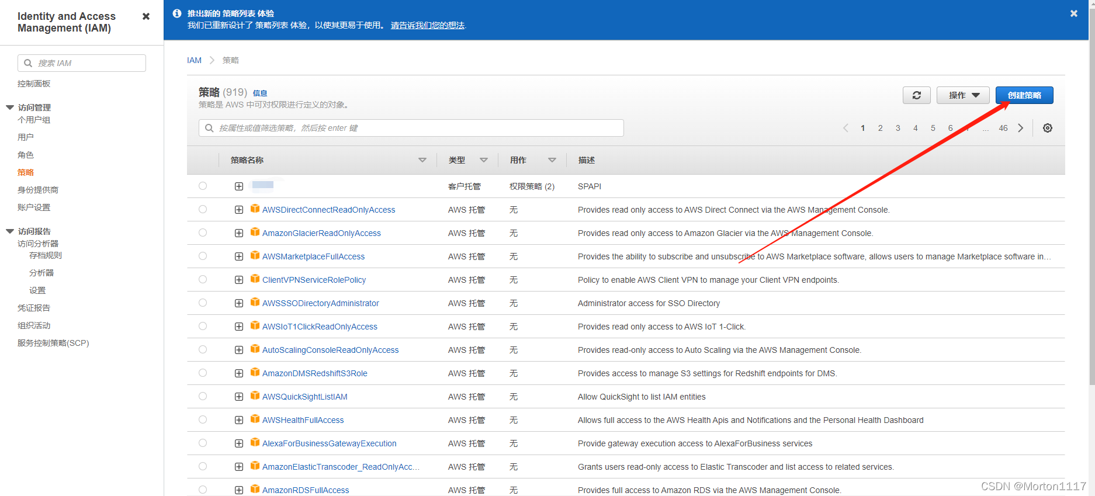This screenshot has width=1095, height=496.
Task: Go to policies page 3
Action: point(898,128)
